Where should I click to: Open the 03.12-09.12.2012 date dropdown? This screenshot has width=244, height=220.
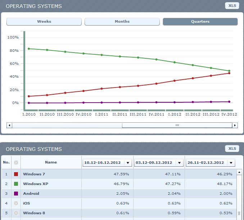tap(179, 163)
